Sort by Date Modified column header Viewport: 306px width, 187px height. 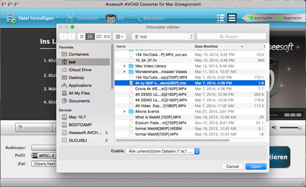pos(219,46)
